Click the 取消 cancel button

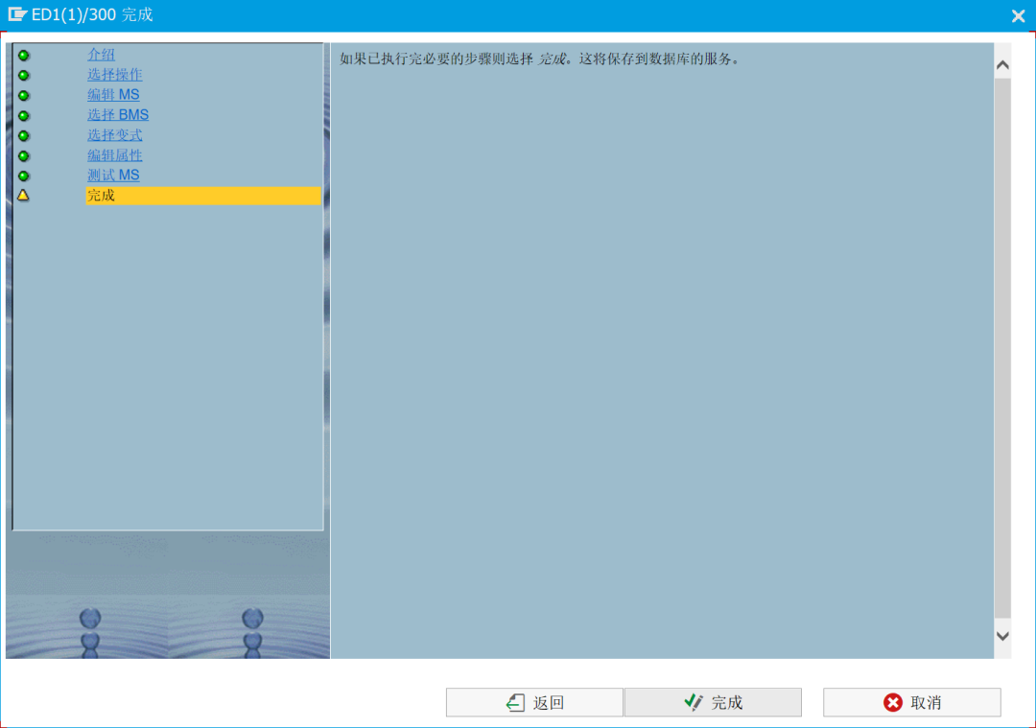click(x=912, y=702)
